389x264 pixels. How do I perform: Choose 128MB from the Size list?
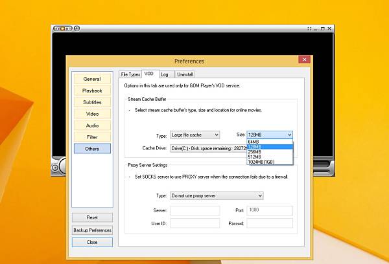coord(270,147)
